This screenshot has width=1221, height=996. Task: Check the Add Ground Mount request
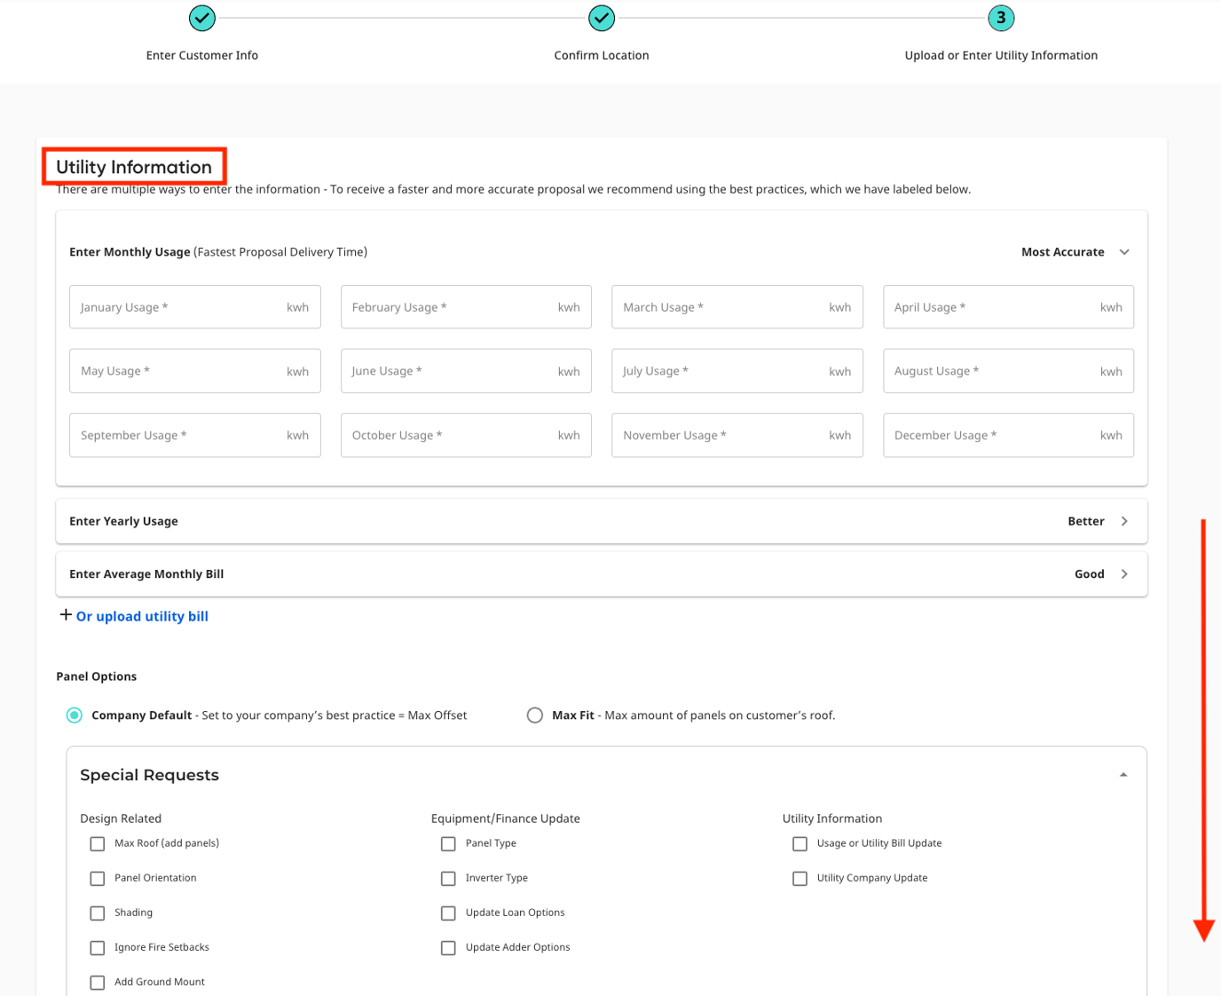pyautogui.click(x=97, y=982)
